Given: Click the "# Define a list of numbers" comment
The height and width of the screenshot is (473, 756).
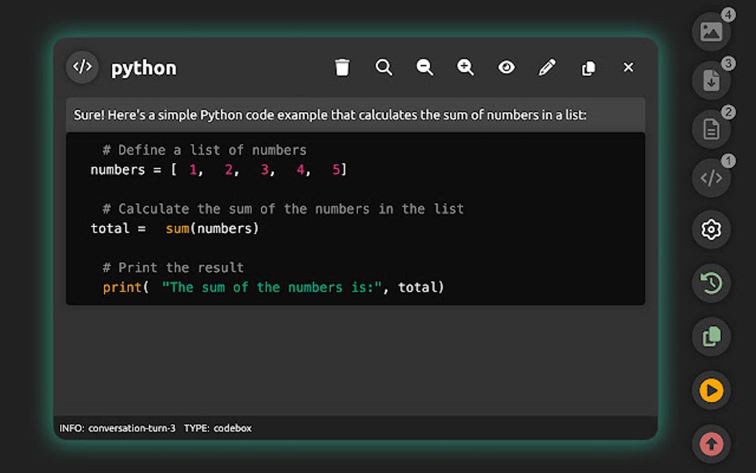Looking at the screenshot, I should pyautogui.click(x=205, y=150).
